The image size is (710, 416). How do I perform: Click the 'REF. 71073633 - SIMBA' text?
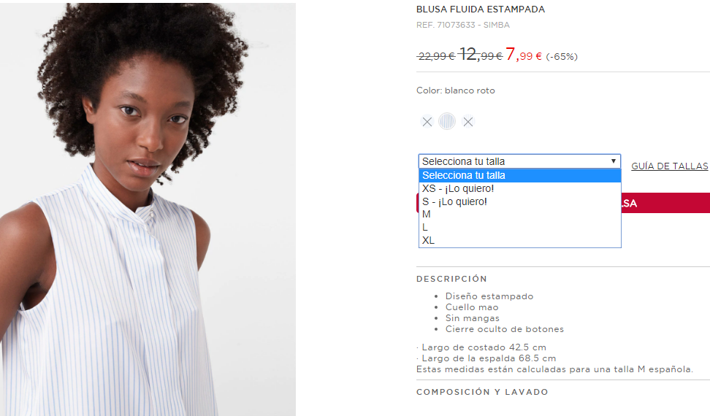pos(463,25)
